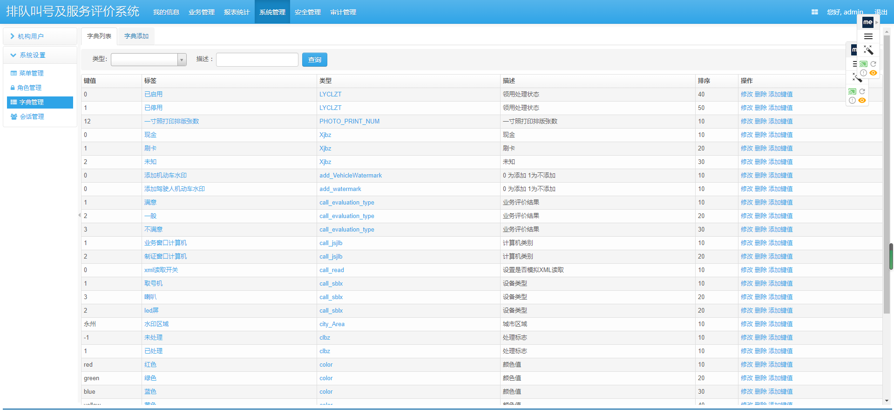Click 修改 in the 已启用 row
The width and height of the screenshot is (894, 410).
[747, 94]
